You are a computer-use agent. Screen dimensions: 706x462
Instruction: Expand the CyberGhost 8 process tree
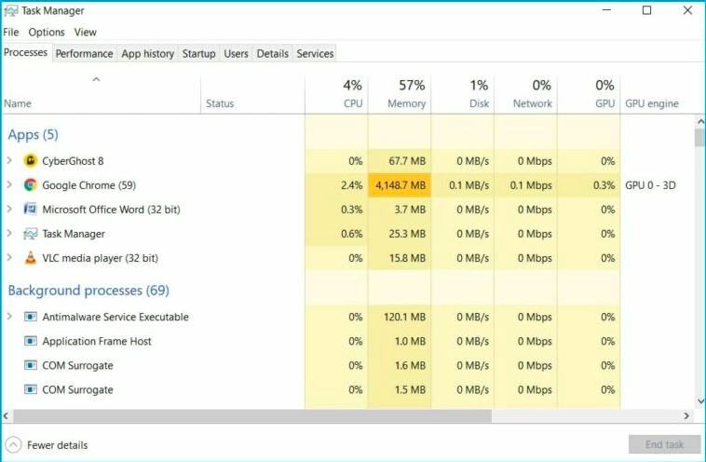[x=10, y=161]
